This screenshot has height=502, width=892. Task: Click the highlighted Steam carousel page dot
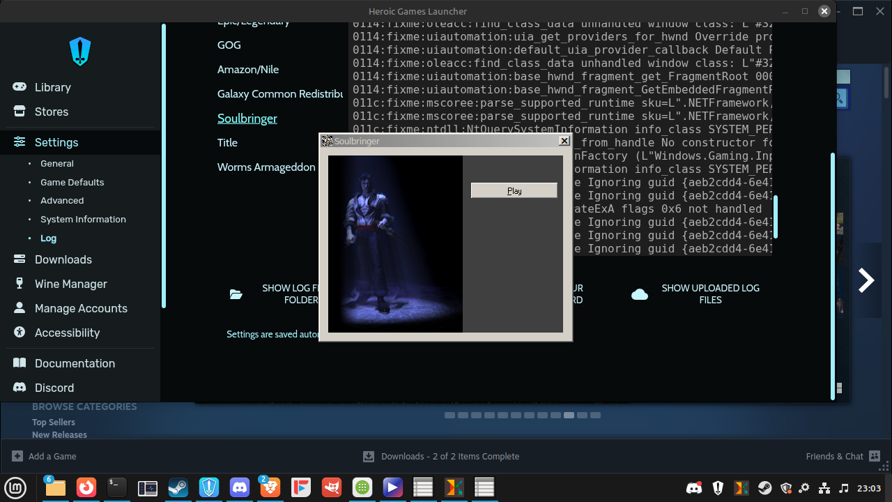(x=569, y=416)
